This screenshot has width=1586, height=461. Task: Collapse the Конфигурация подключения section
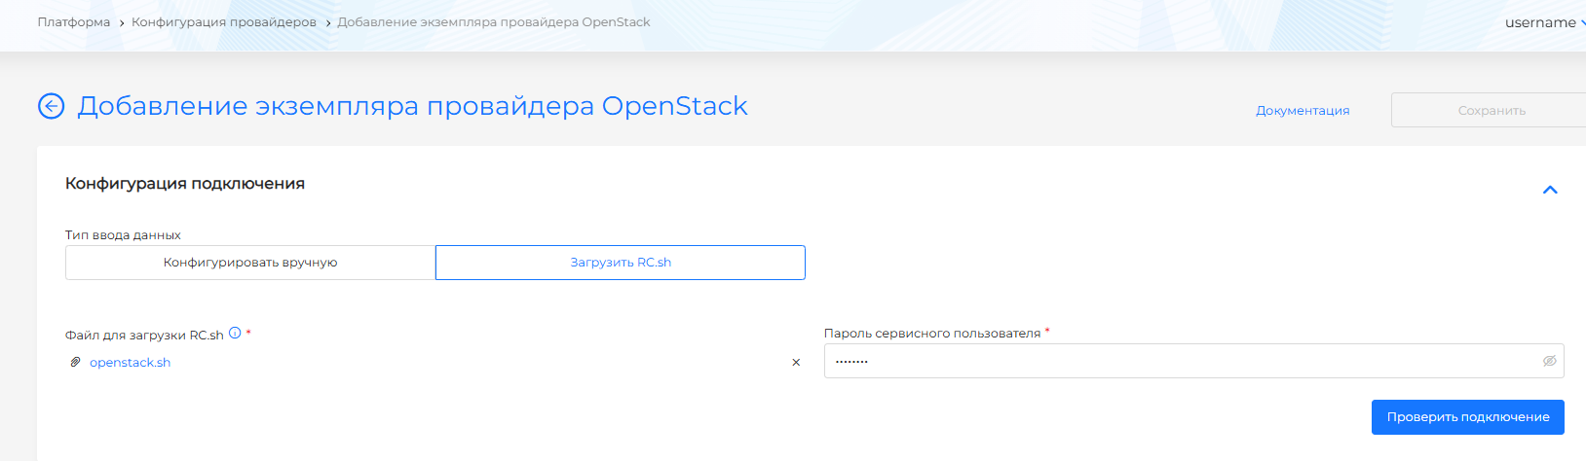pos(1550,190)
